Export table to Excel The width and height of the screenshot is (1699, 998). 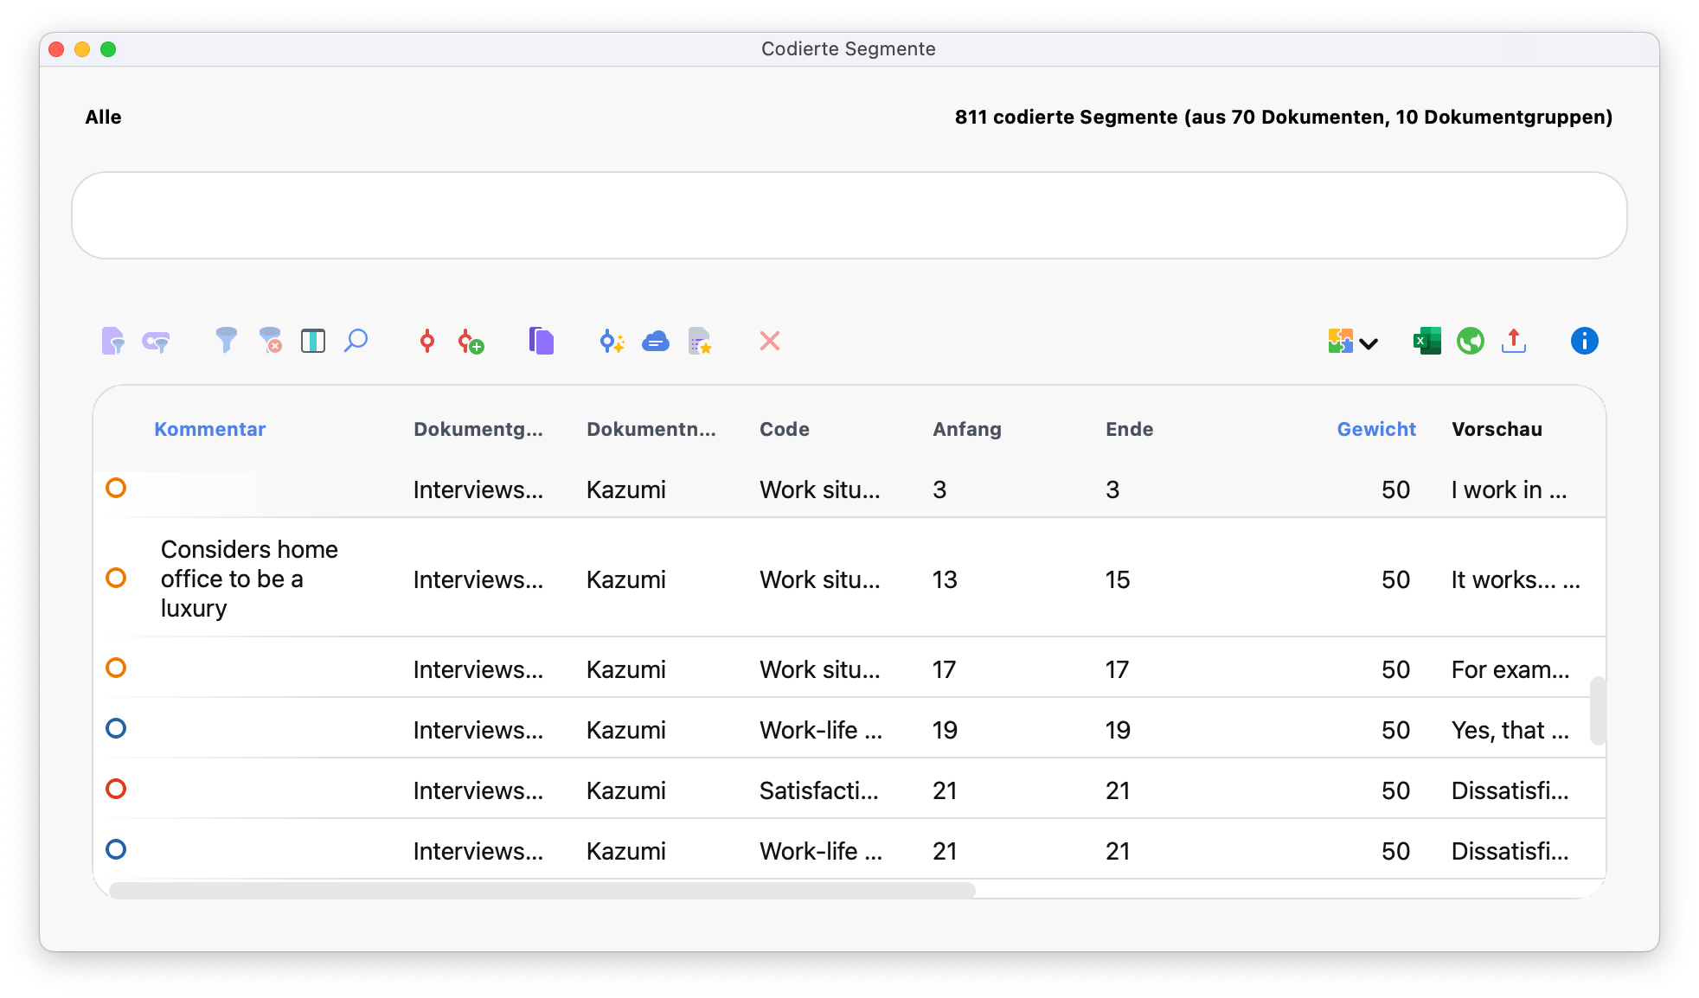click(1427, 341)
